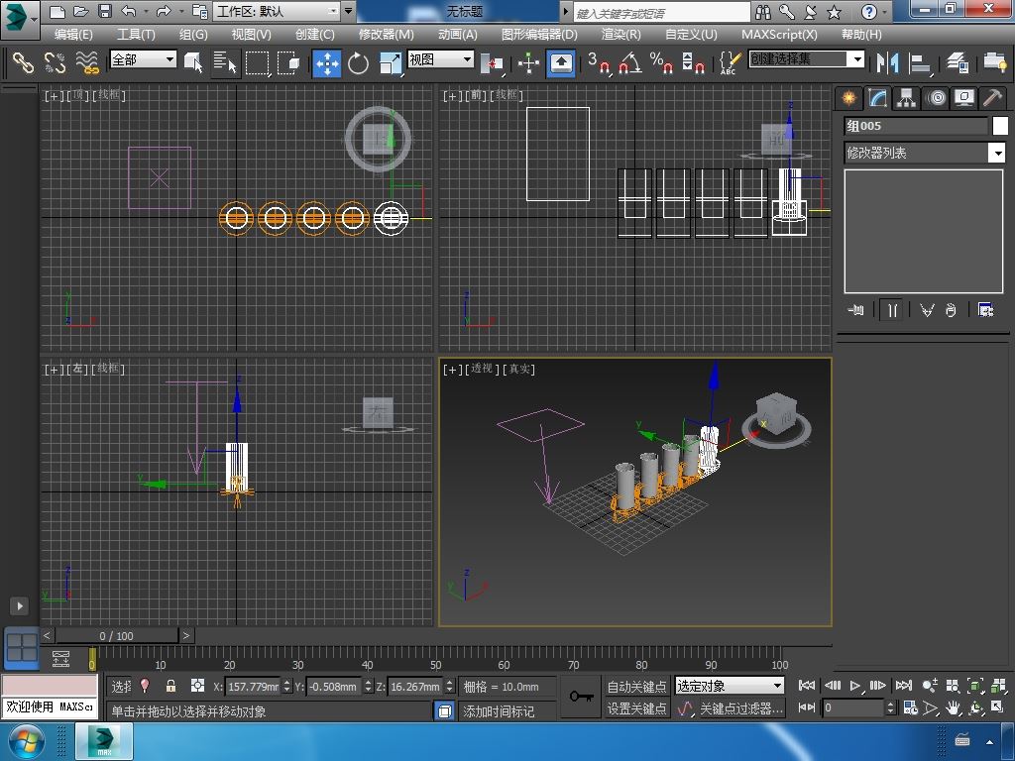Activate the Select and Move tool
The height and width of the screenshot is (761, 1015).
pyautogui.click(x=327, y=63)
